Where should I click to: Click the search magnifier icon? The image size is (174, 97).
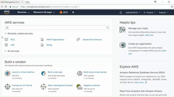[107, 27]
